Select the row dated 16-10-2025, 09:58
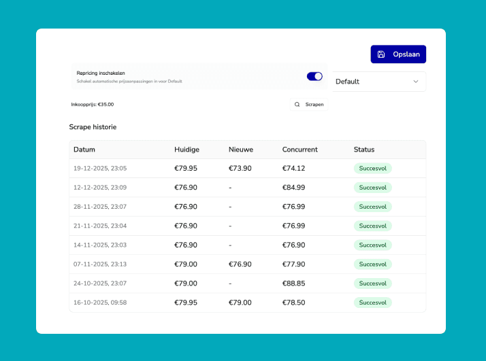This screenshot has height=361, width=486. (247, 303)
